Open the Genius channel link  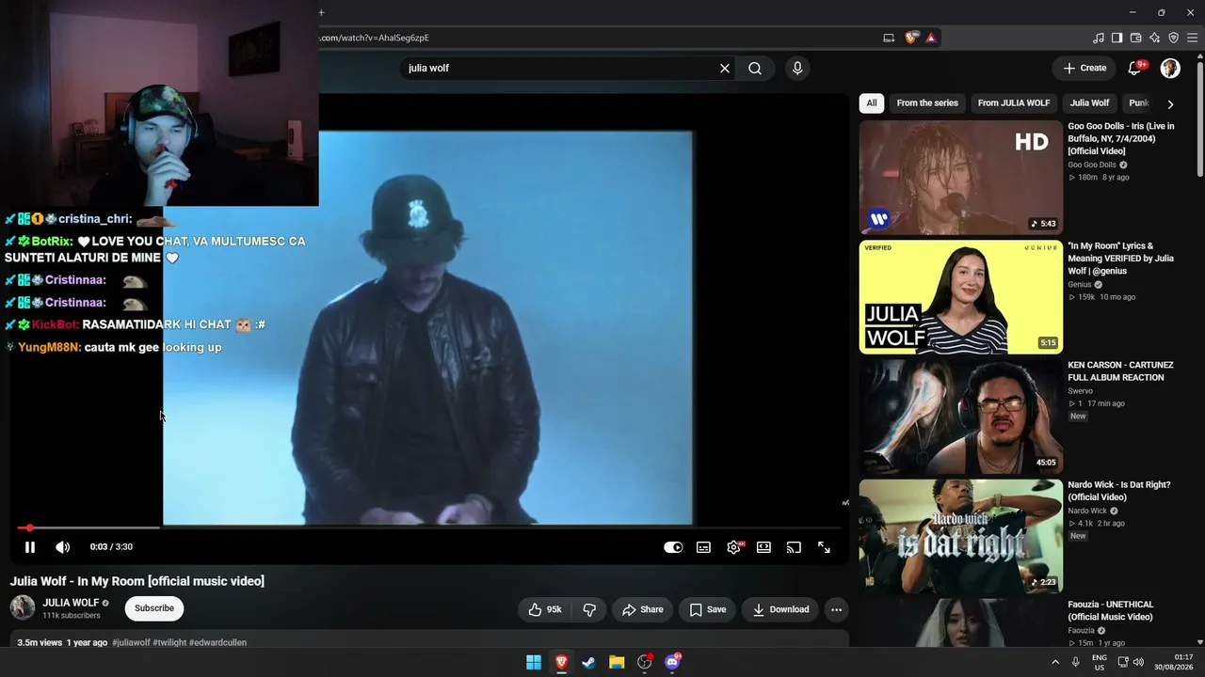point(1080,285)
